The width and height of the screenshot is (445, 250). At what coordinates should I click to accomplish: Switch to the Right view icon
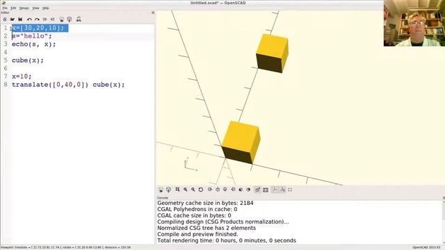[x=210, y=190]
